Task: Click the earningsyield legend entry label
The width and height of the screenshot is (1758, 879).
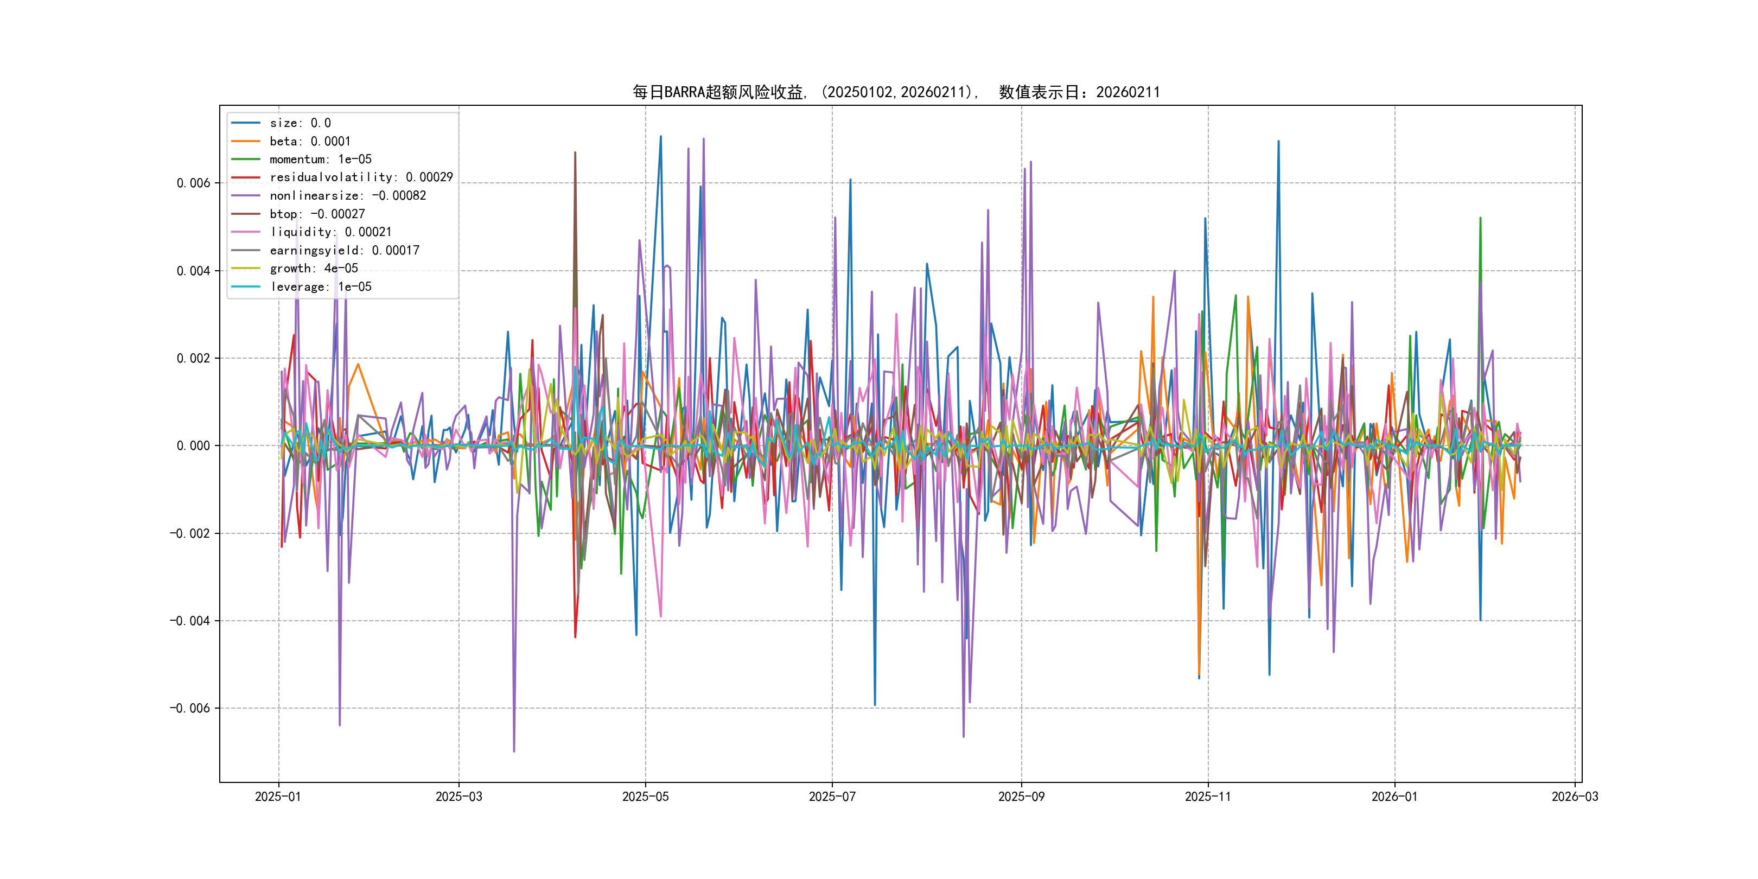Action: (x=344, y=251)
